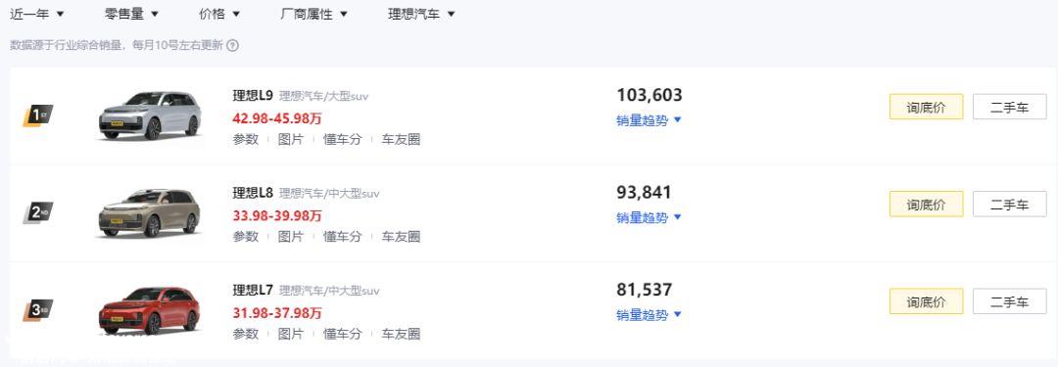Click the help question mark icon

(232, 45)
